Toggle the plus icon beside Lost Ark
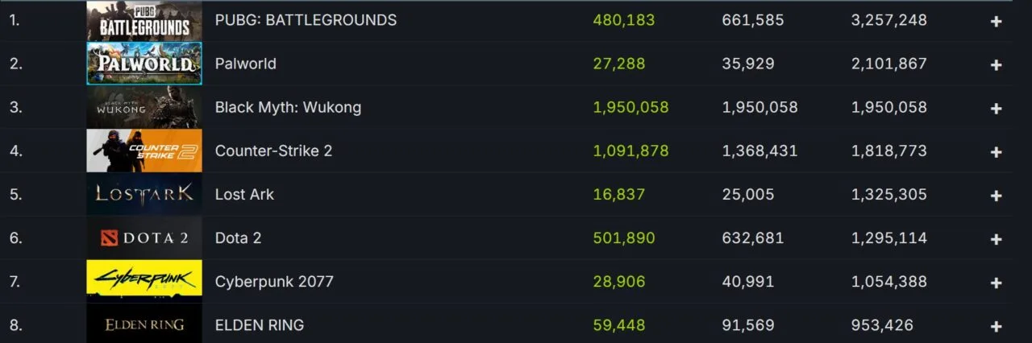This screenshot has height=343, width=1032. (997, 196)
